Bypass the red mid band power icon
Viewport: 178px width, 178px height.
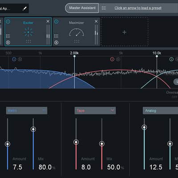pyautogui.click(x=112, y=59)
